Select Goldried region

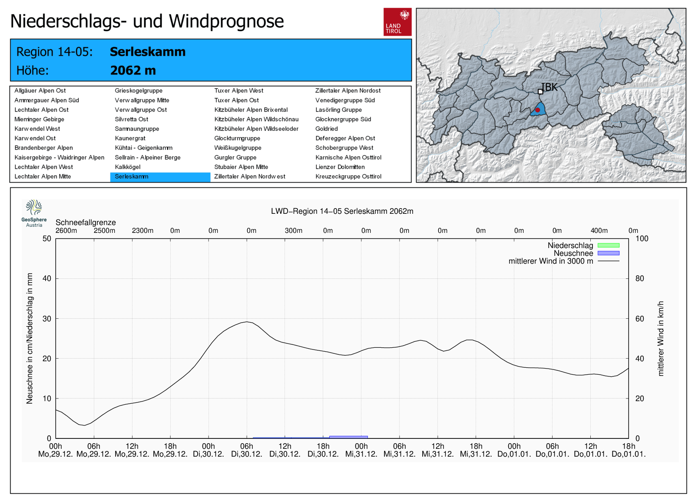point(327,129)
